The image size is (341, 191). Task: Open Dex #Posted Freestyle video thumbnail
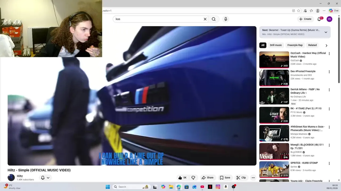pyautogui.click(x=274, y=78)
